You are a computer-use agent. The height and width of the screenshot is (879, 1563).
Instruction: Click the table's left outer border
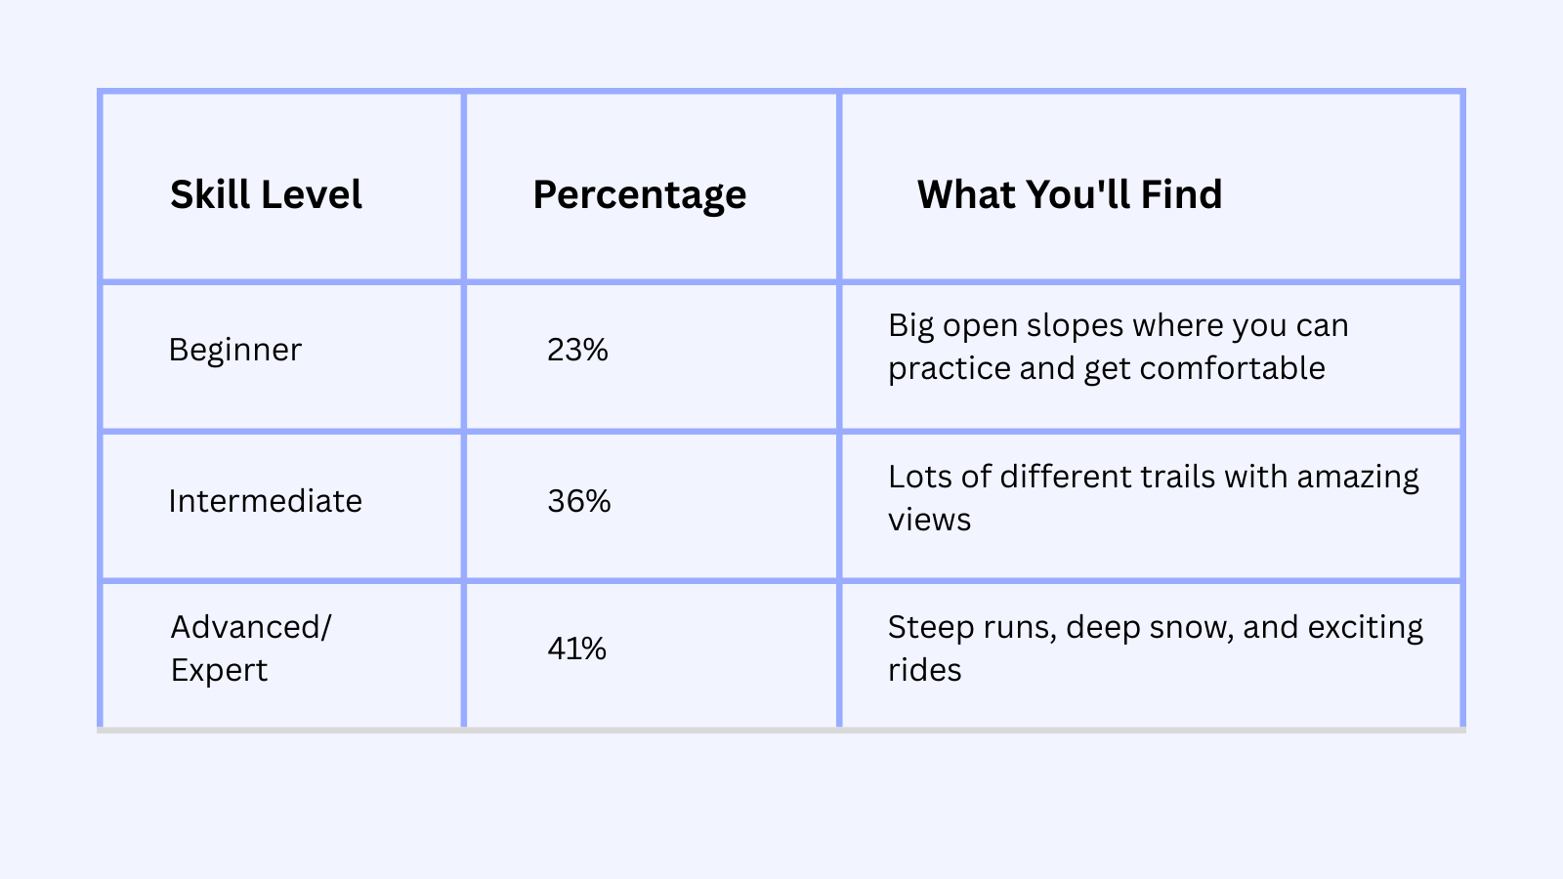[x=101, y=410]
